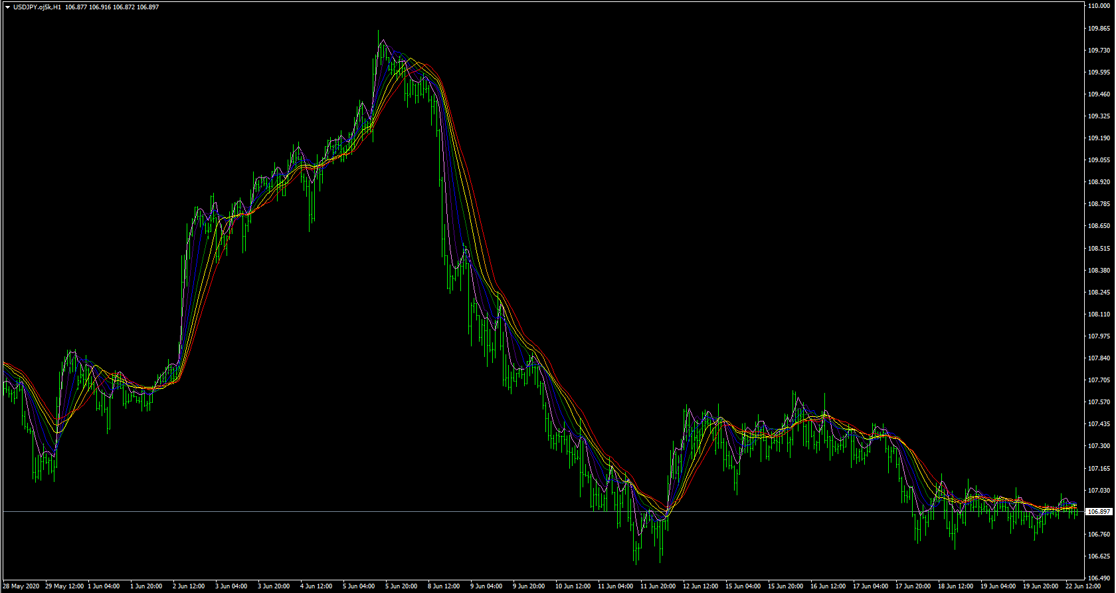
Task: Click the 110.000 label on price axis
Action: coord(1099,6)
